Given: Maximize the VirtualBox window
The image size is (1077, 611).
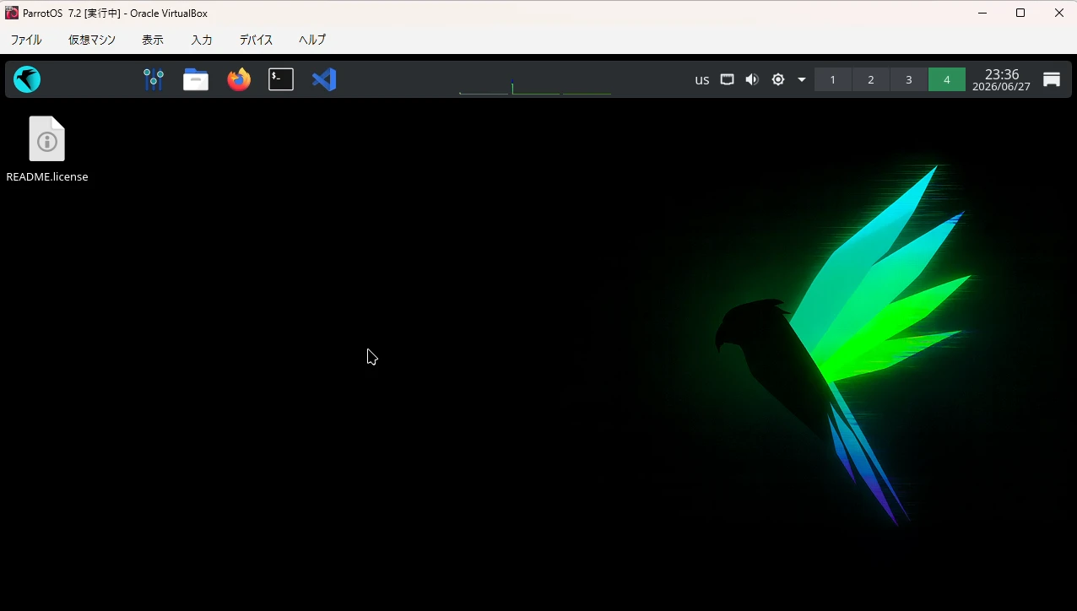Looking at the screenshot, I should coord(1020,13).
